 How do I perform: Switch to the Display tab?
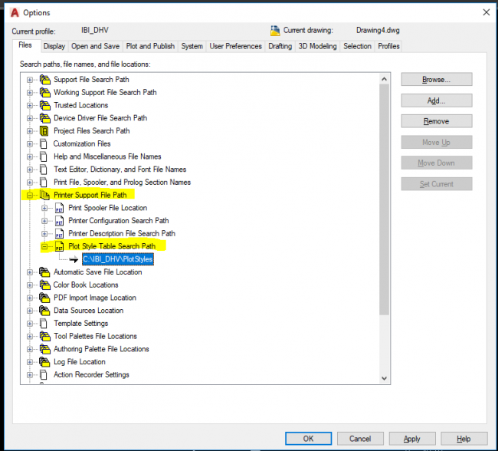54,46
